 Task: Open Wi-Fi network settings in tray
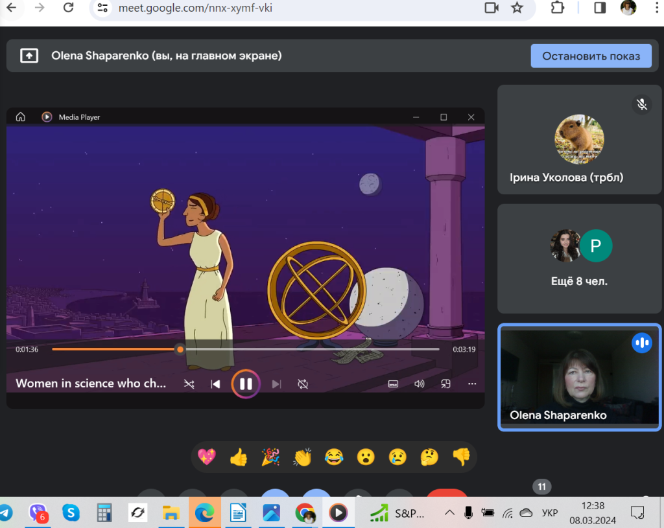click(x=507, y=512)
